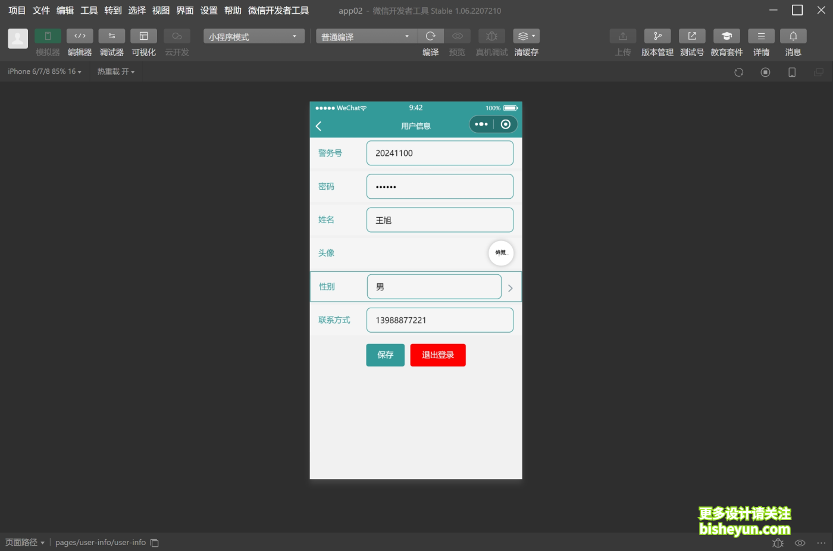Click the 头像 avatar thumbnail
Image resolution: width=833 pixels, height=551 pixels.
coord(501,253)
